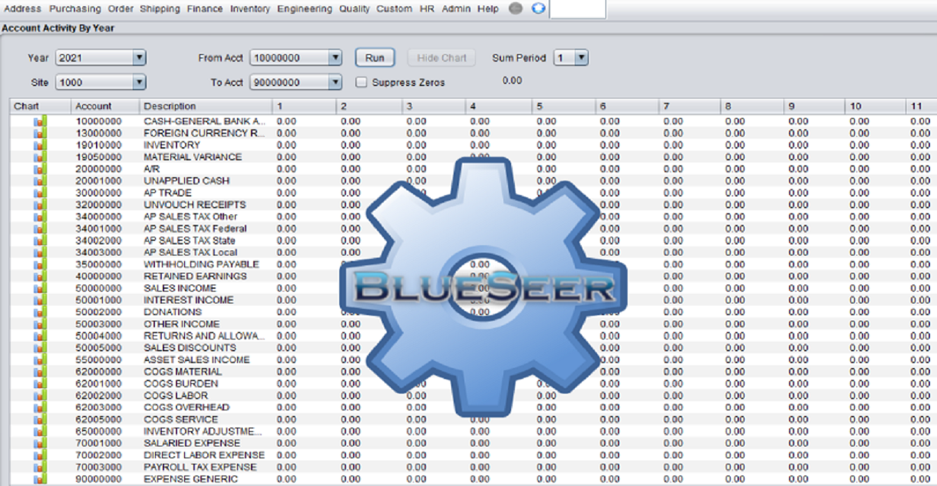
Task: Open the Finance menu
Action: tap(204, 9)
